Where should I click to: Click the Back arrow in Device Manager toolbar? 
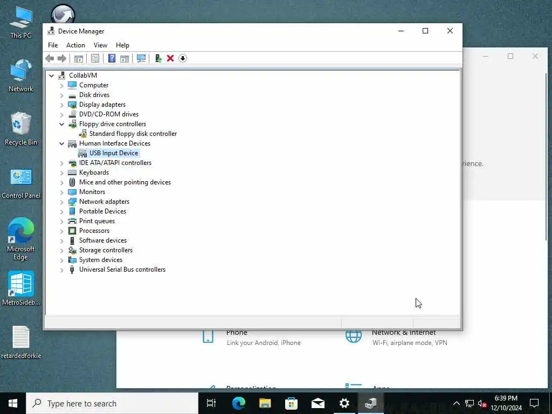click(50, 58)
